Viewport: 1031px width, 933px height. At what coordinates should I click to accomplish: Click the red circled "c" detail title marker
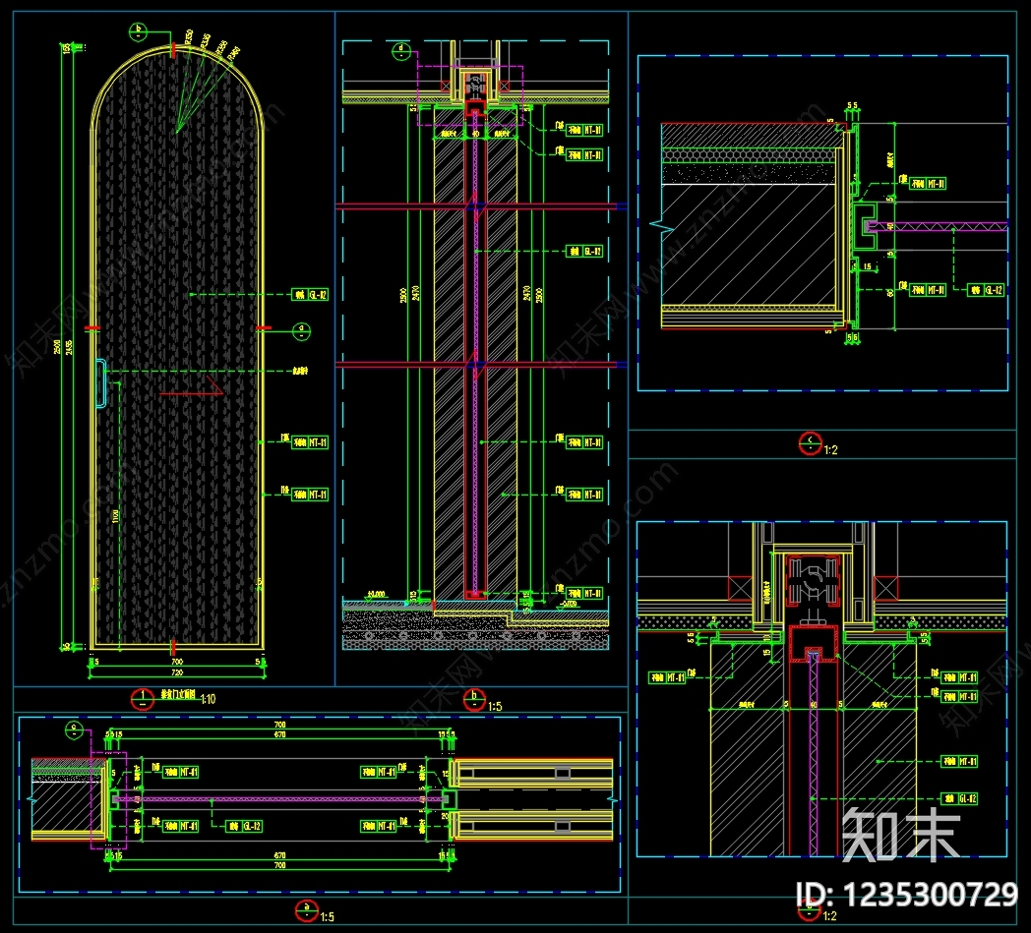click(810, 443)
